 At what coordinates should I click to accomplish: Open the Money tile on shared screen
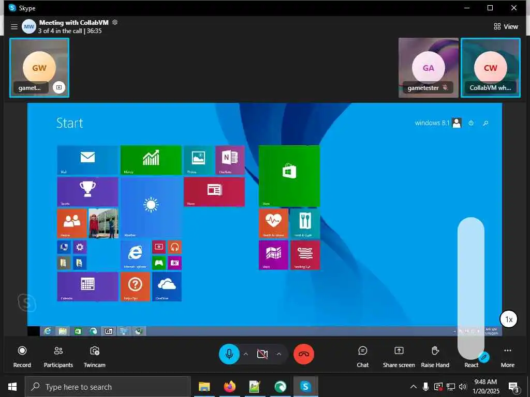tap(151, 160)
